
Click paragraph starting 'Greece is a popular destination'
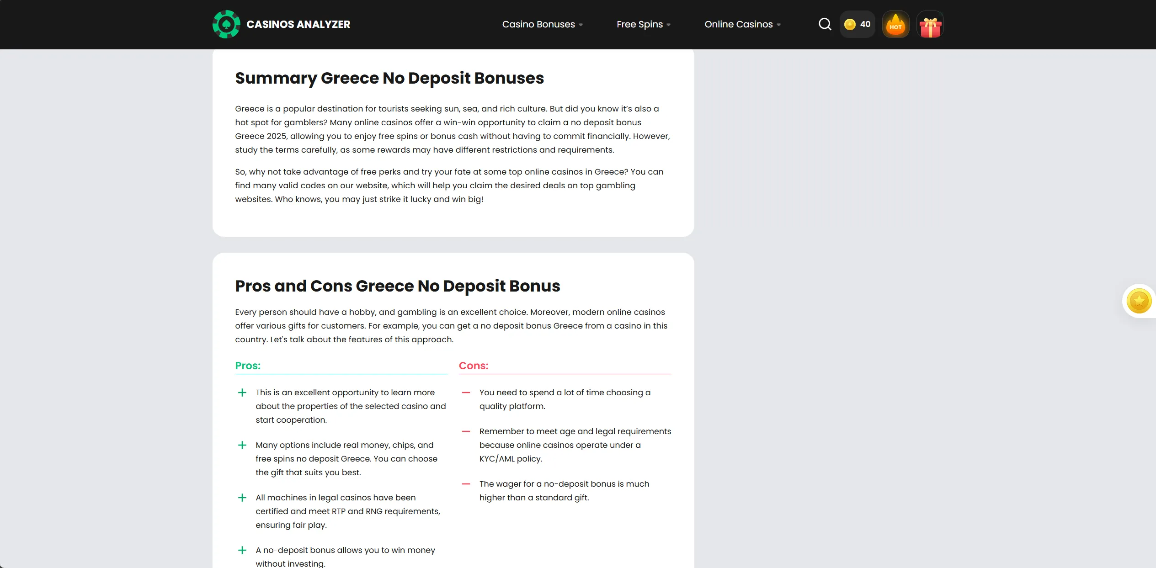tap(453, 129)
